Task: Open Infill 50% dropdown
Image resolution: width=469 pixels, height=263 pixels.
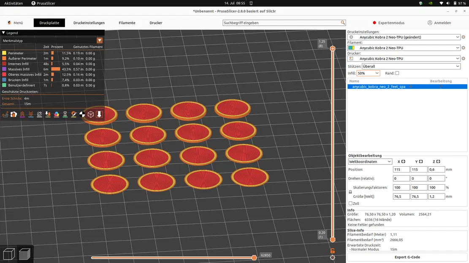Action: click(x=368, y=73)
